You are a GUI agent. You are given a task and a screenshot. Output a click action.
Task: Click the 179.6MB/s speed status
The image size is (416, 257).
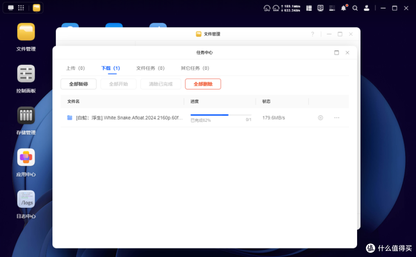(x=273, y=118)
